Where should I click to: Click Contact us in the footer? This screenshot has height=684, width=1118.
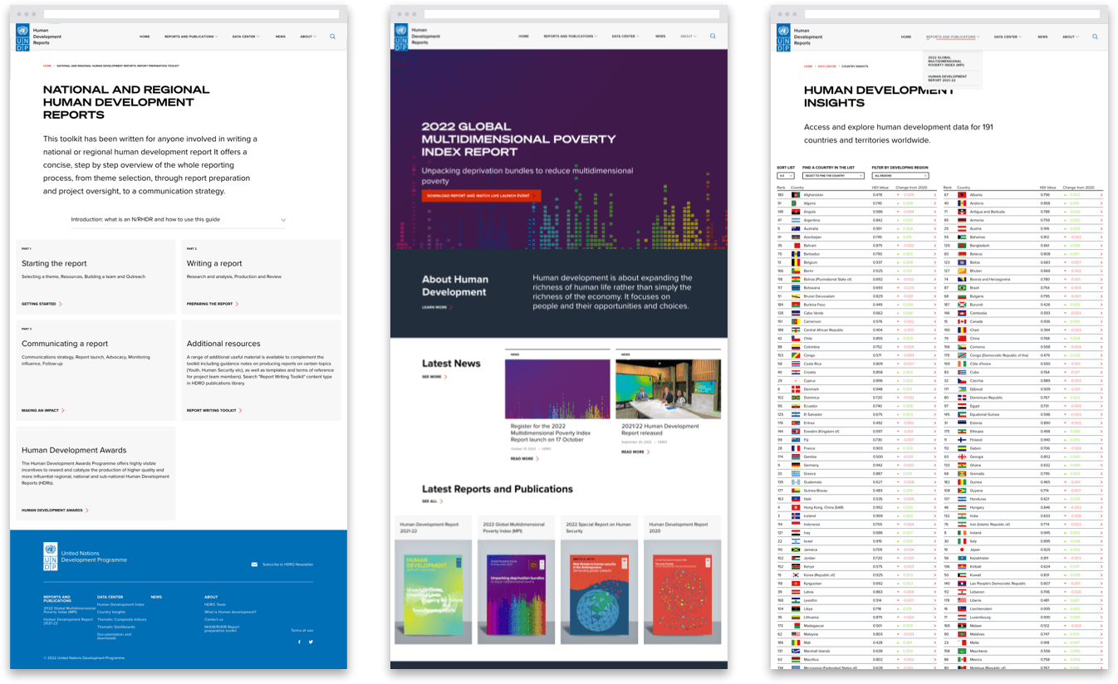click(x=214, y=619)
